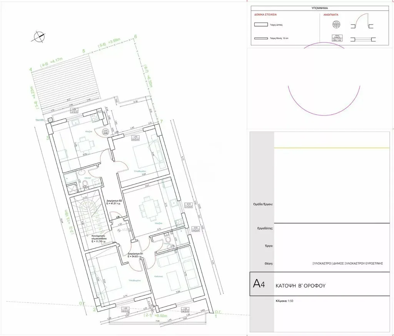Click the Θέση: field label
The width and height of the screenshot is (394, 336).
coord(268,264)
